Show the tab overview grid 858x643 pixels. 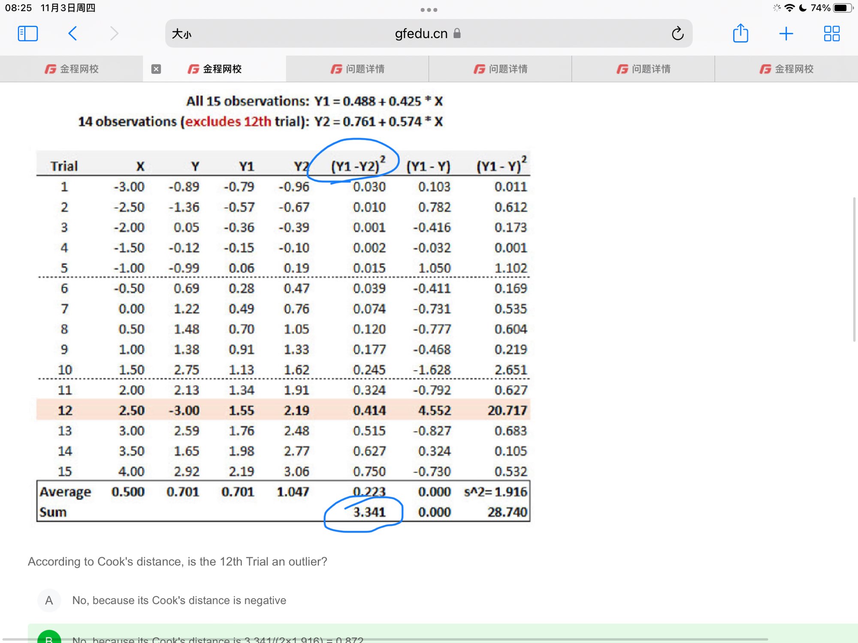click(x=831, y=33)
